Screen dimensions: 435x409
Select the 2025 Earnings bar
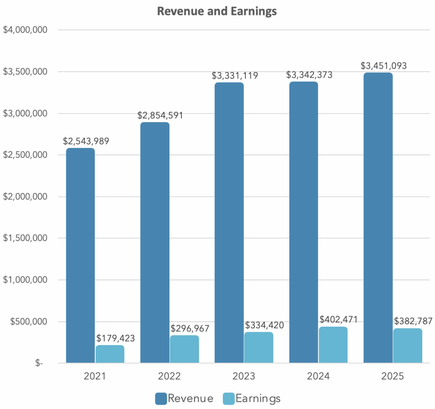click(408, 346)
